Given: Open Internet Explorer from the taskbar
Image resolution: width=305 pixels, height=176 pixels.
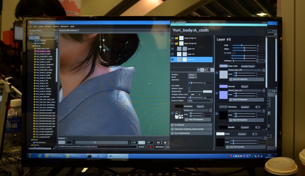Looking at the screenshot, I should coord(40,156).
